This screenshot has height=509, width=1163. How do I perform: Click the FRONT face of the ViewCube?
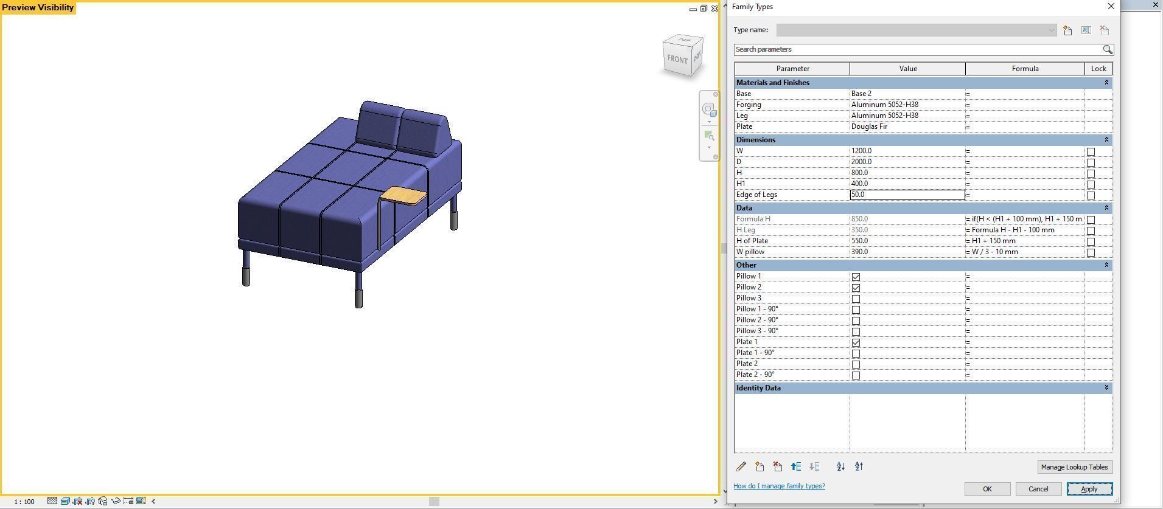pyautogui.click(x=677, y=60)
